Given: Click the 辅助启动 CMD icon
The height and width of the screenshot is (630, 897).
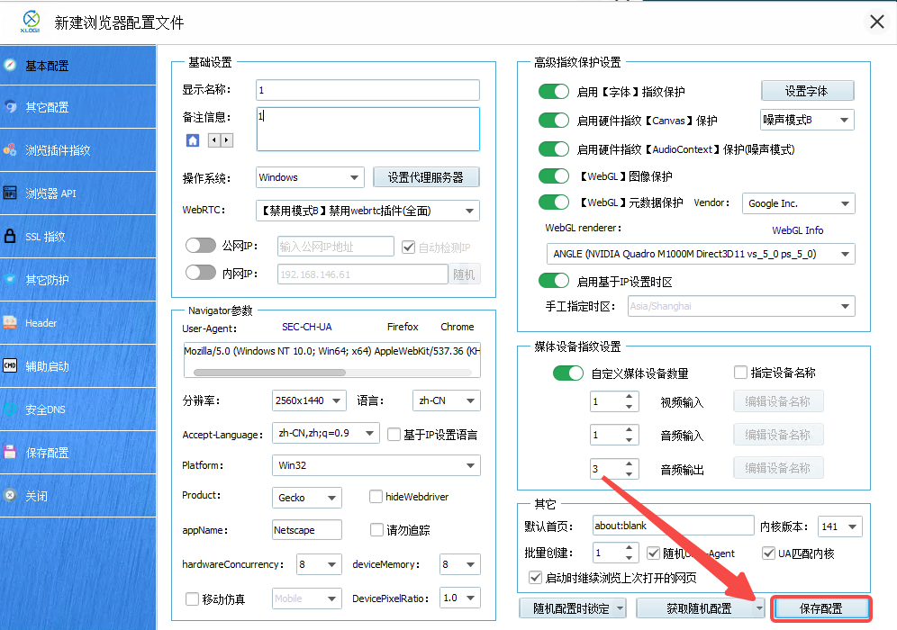Looking at the screenshot, I should pos(10,365).
